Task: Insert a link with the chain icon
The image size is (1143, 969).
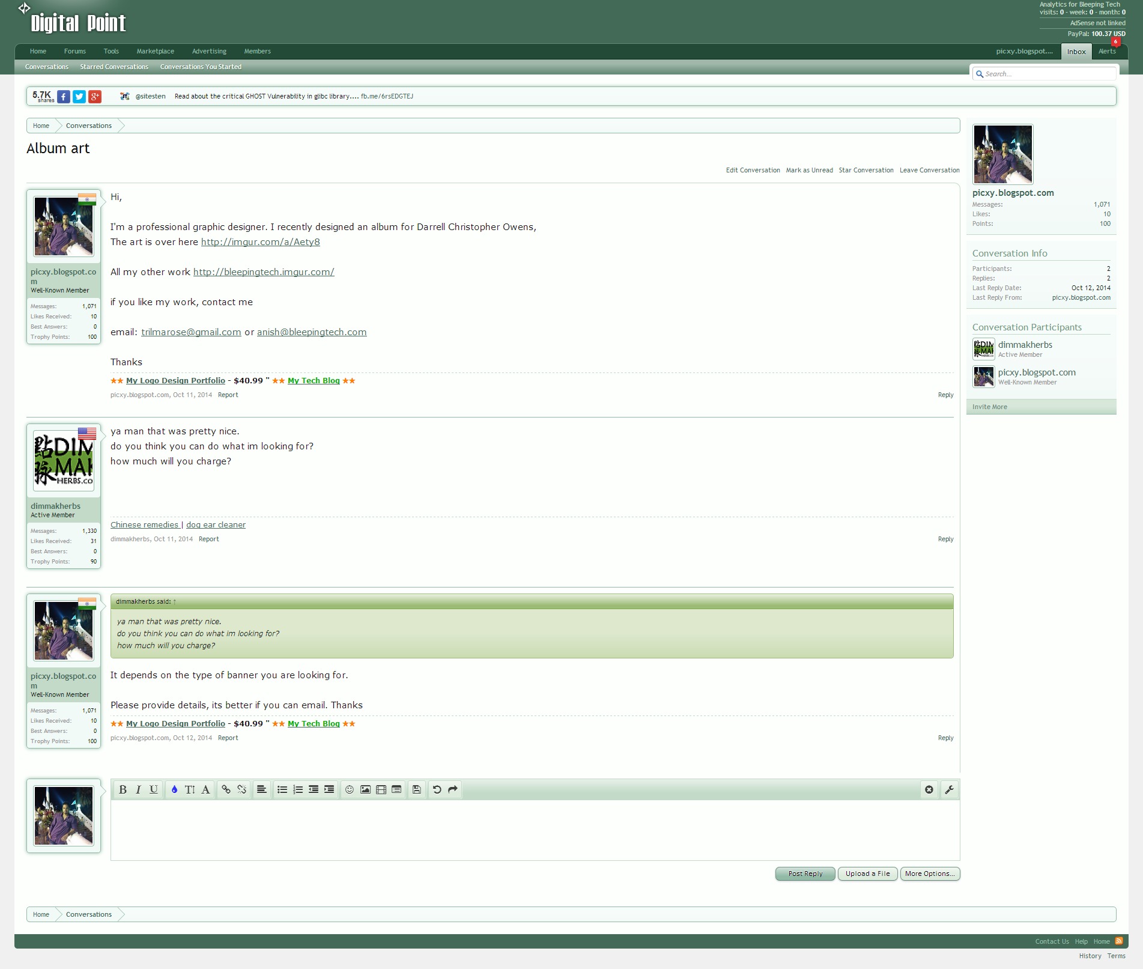Action: (226, 789)
